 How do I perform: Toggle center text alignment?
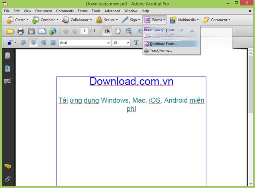[x=33, y=43]
